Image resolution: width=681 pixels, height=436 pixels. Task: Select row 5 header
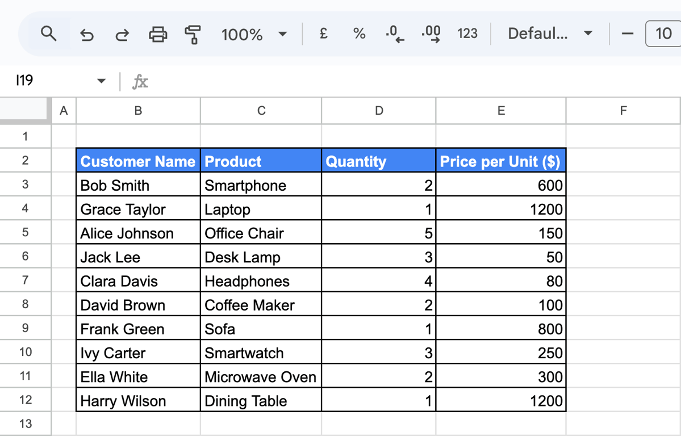click(25, 232)
